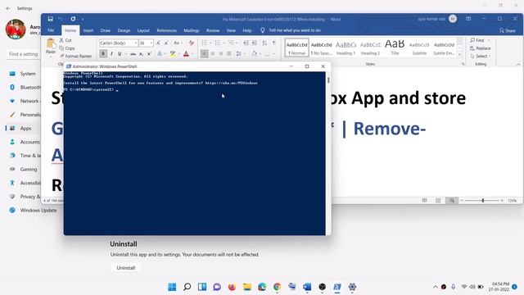
Task: Toggle Subscript formatting
Action: click(142, 53)
